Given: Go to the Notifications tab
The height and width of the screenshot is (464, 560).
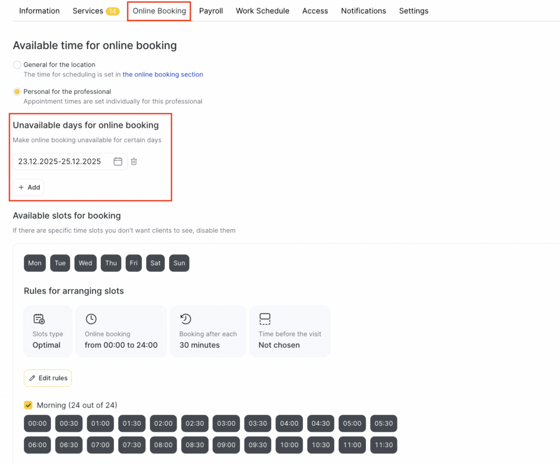Looking at the screenshot, I should 363,11.
